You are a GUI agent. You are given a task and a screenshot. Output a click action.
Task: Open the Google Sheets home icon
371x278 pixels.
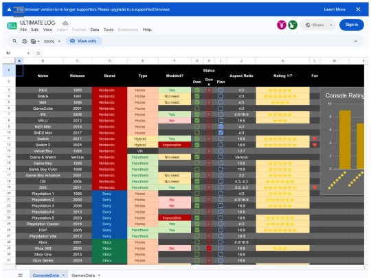pos(12,25)
